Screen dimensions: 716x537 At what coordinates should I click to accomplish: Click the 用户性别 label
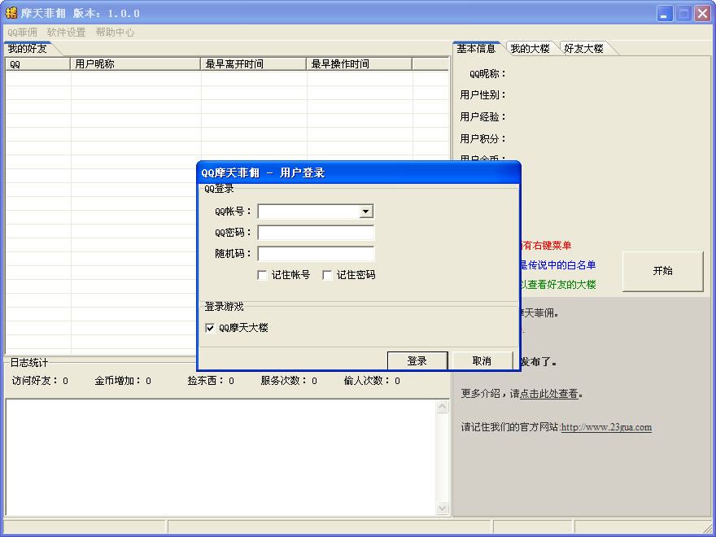[482, 95]
